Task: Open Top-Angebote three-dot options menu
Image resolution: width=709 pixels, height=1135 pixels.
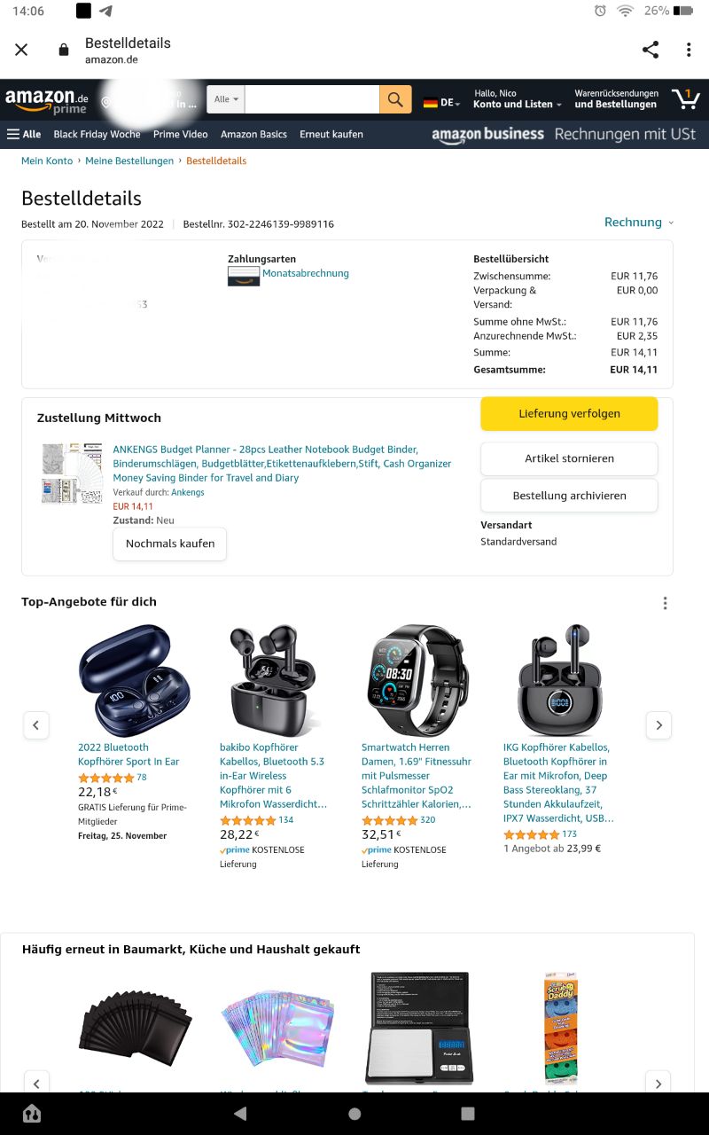Action: click(x=665, y=603)
